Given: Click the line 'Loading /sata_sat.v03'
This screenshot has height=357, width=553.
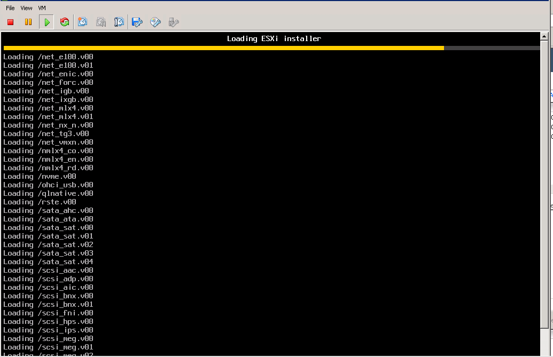Looking at the screenshot, I should click(48, 253).
